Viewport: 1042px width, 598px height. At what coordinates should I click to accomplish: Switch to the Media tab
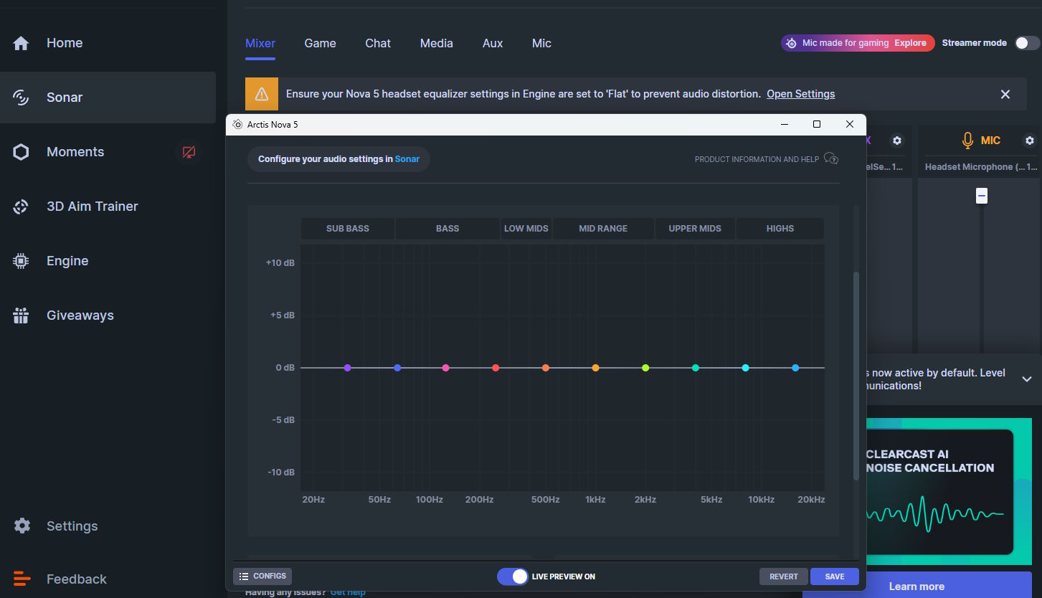point(437,43)
